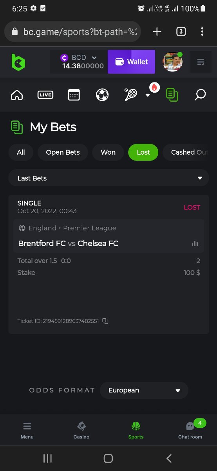Open the Last Bets dropdown

[108, 178]
